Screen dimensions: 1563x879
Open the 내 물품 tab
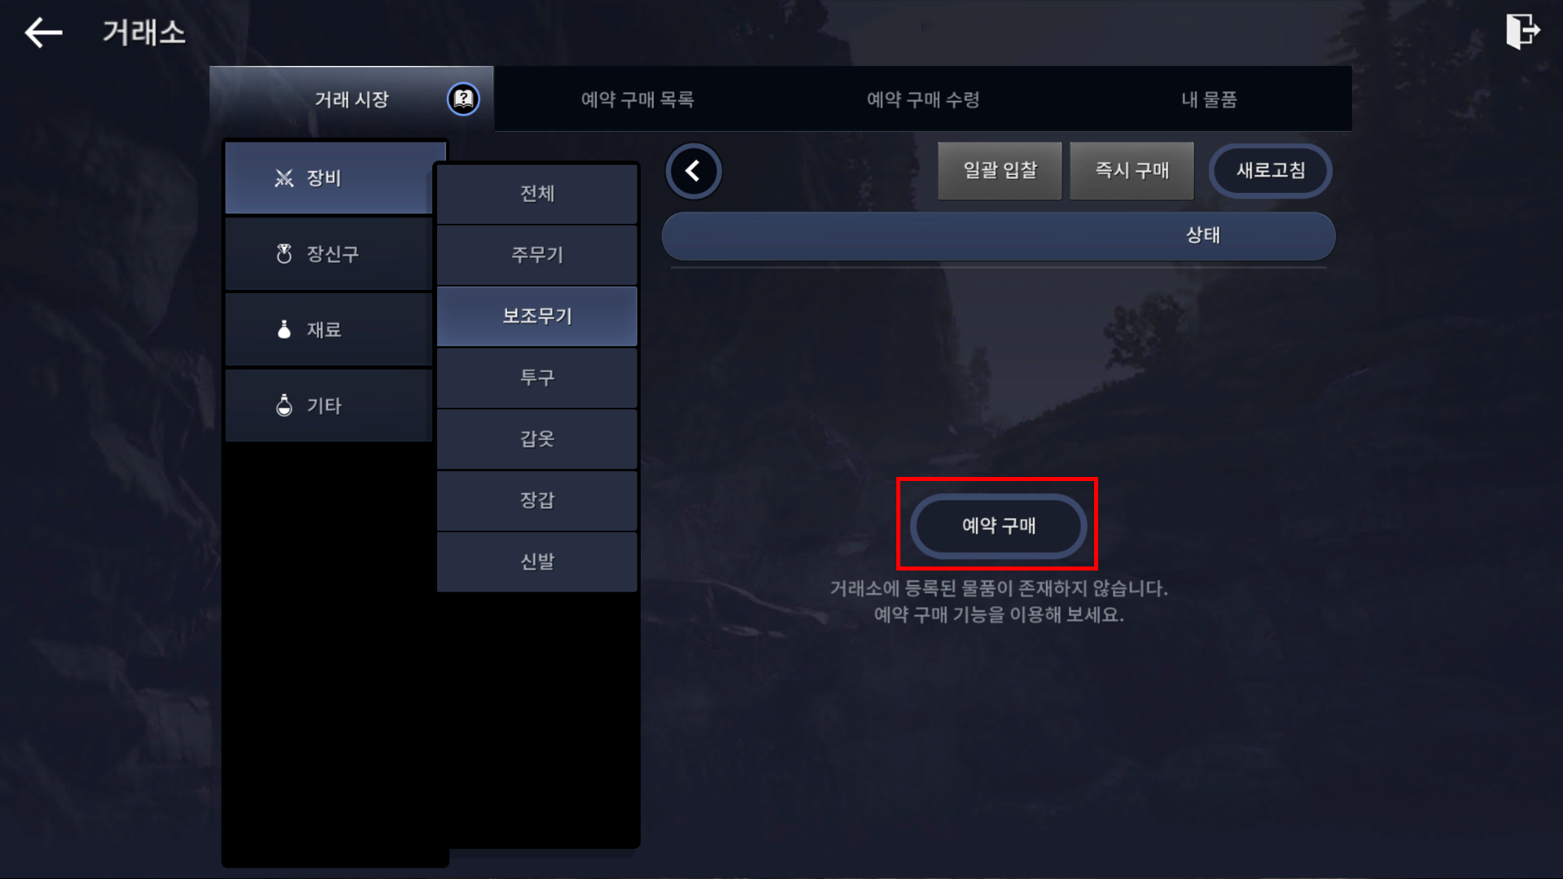point(1209,99)
